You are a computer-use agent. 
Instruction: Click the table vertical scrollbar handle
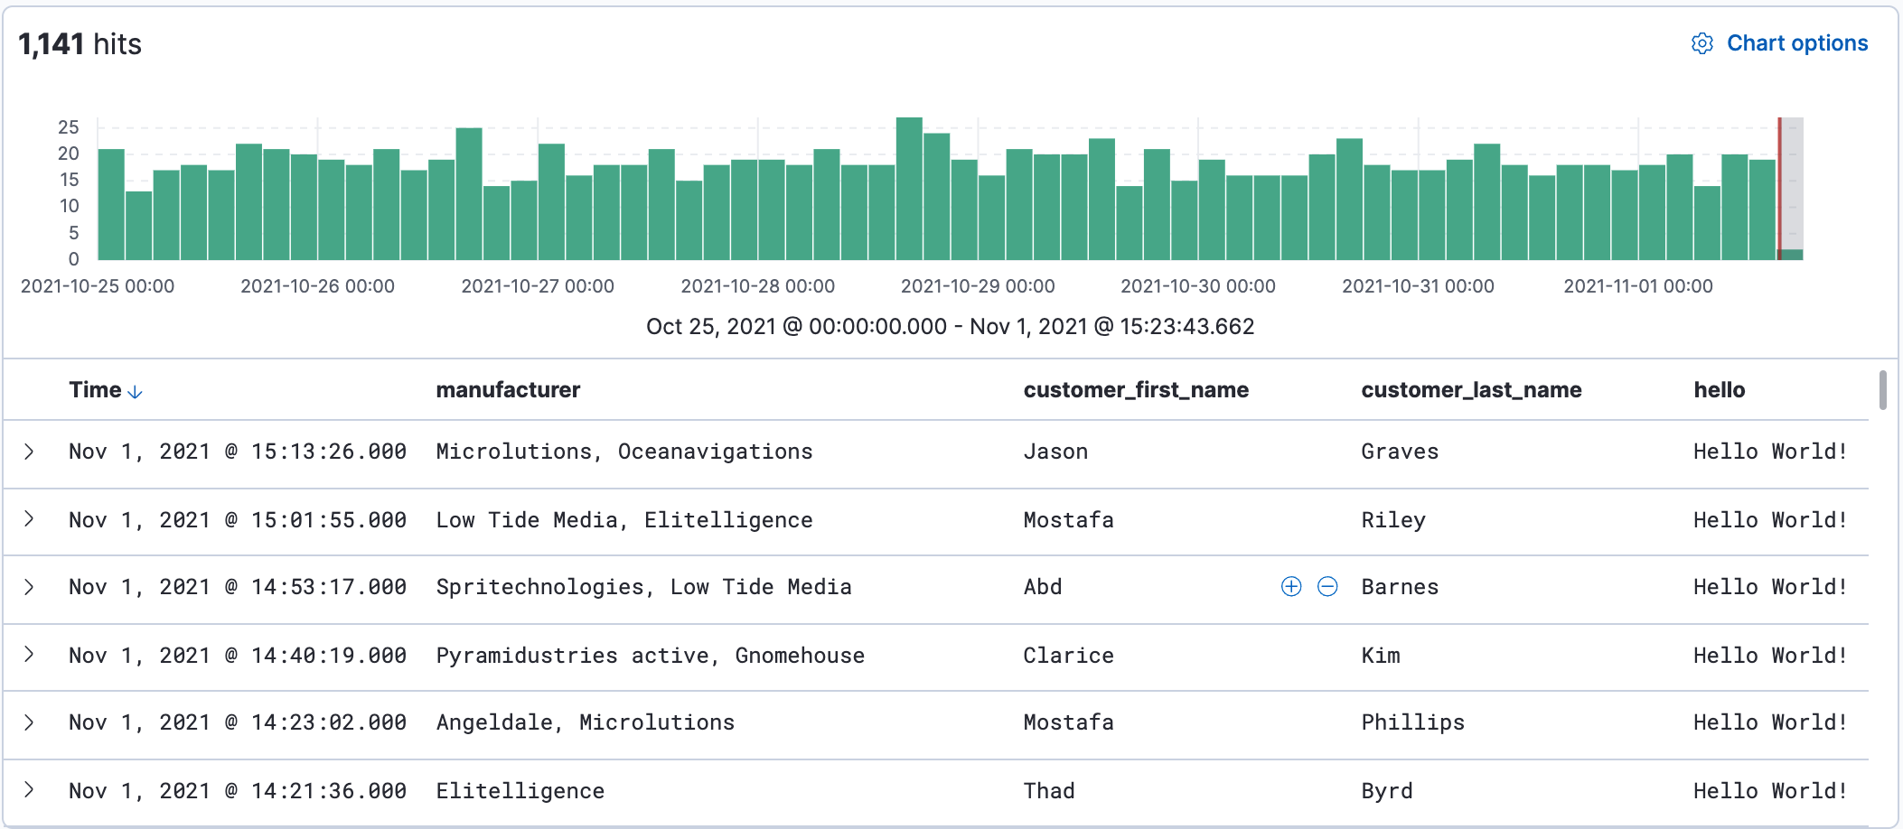coord(1882,390)
